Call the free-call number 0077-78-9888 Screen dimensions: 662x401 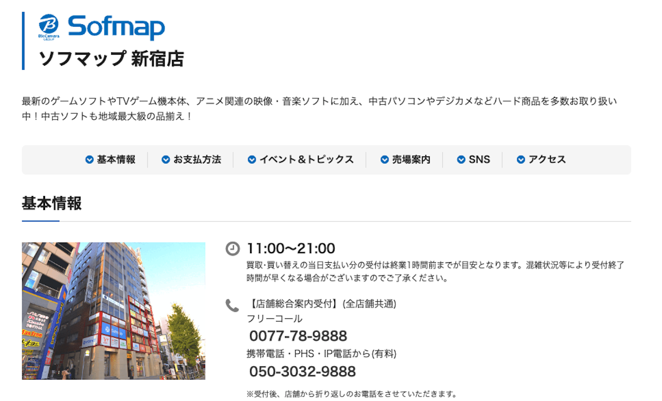pyautogui.click(x=298, y=335)
